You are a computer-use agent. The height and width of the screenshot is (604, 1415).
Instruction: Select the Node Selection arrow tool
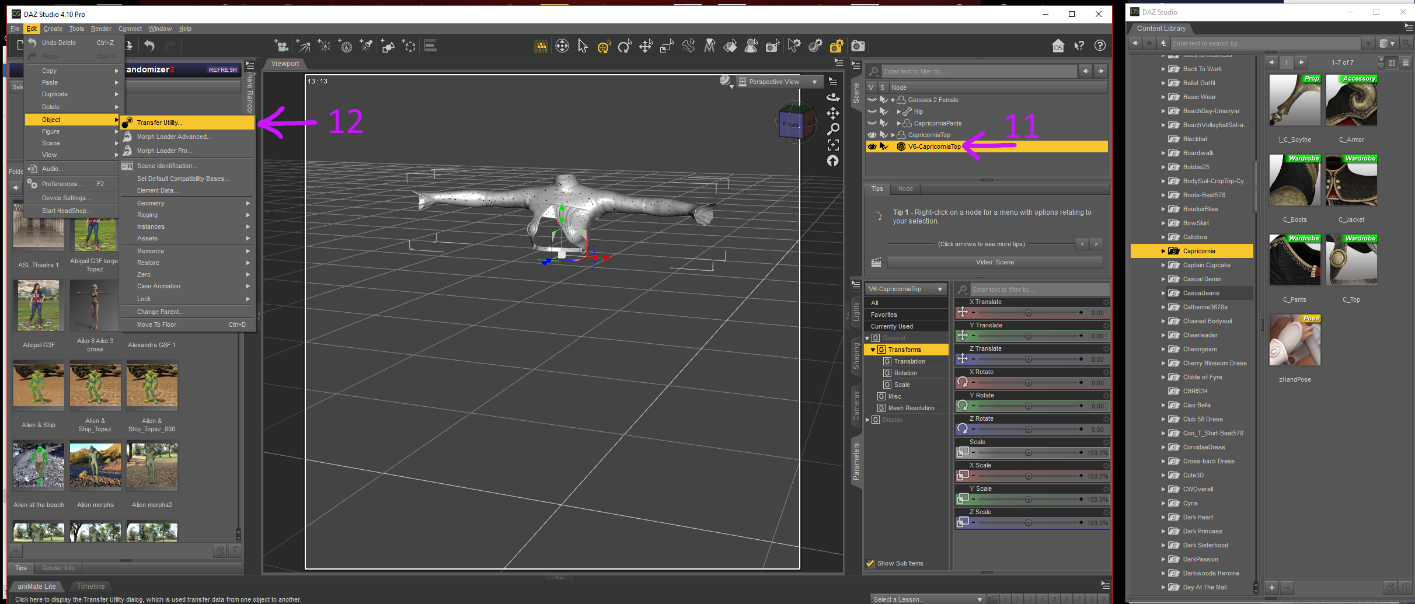tap(583, 46)
